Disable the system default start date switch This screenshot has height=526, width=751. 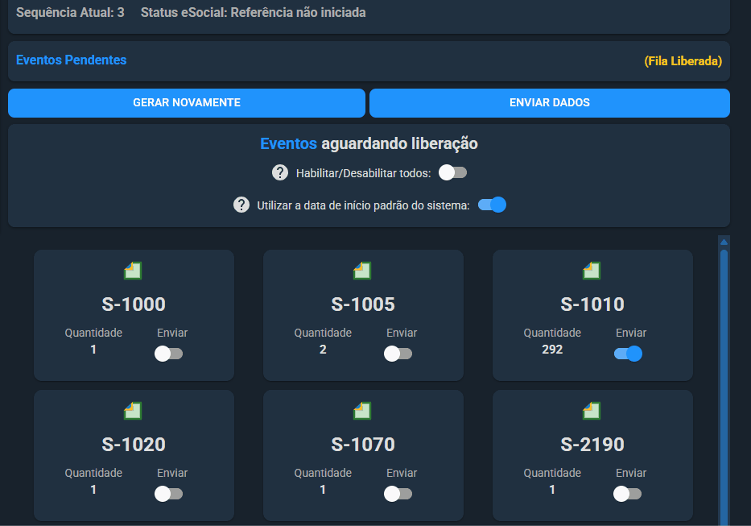[x=492, y=205]
